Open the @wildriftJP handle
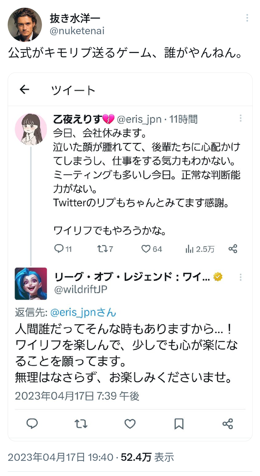 [x=80, y=289]
